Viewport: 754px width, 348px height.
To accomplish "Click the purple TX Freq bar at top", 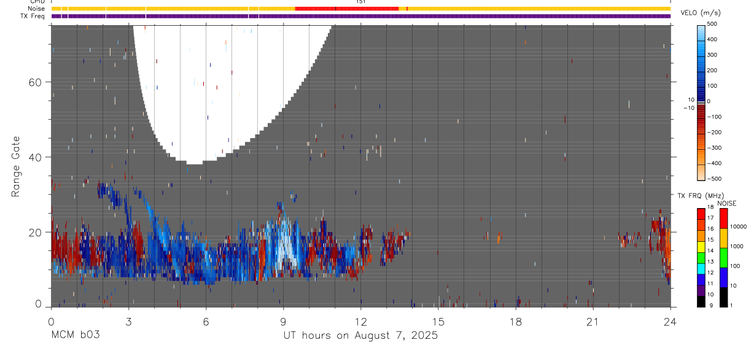I will (x=361, y=16).
